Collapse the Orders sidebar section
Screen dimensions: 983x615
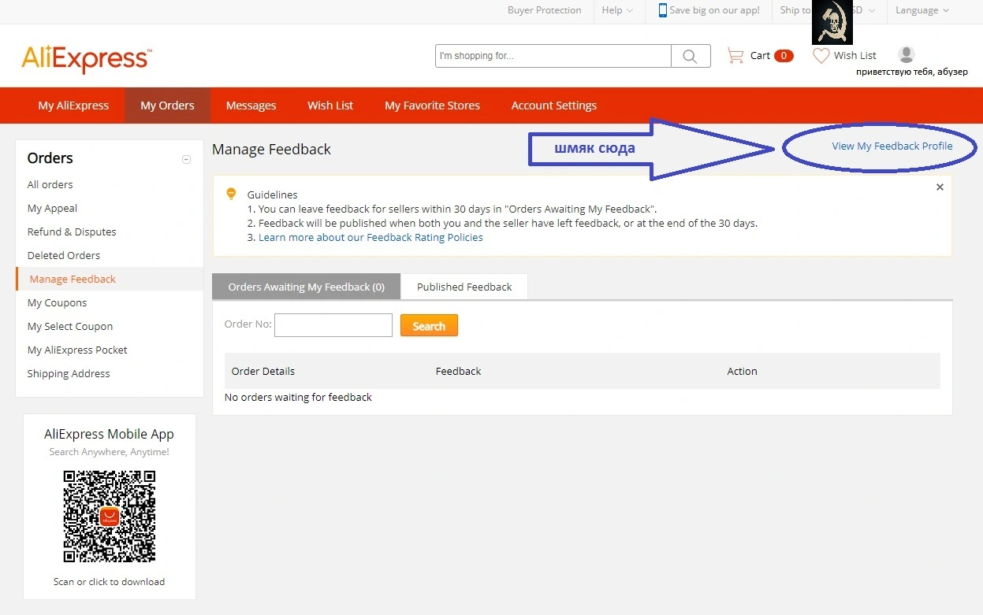click(x=186, y=159)
